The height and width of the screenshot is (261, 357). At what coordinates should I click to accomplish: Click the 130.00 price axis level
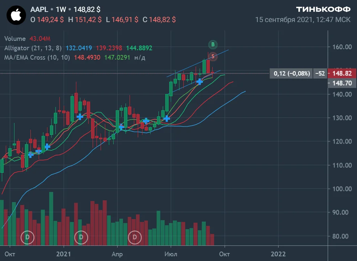click(342, 118)
